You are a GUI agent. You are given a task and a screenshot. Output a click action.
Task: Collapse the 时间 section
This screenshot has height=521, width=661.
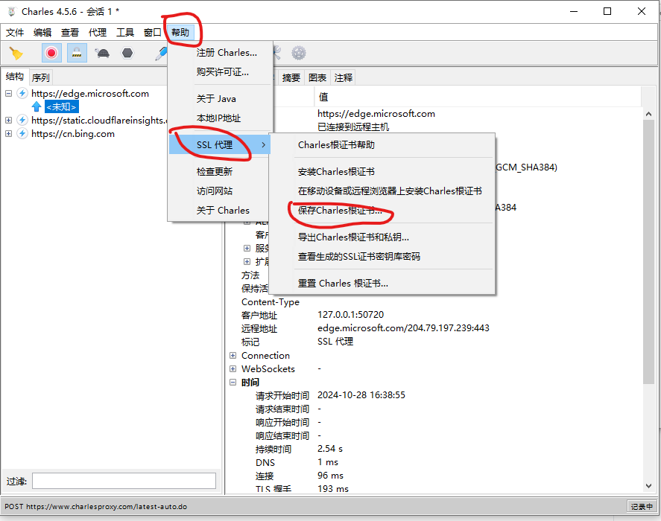point(233,383)
